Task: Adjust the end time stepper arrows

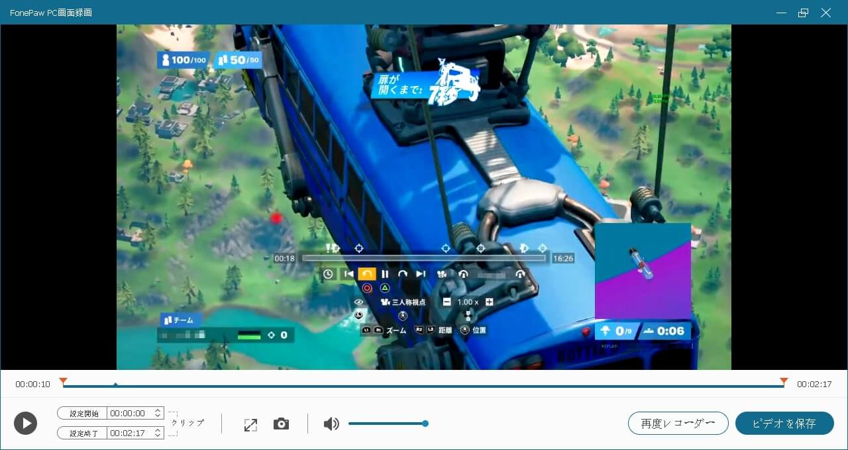Action: [x=158, y=433]
